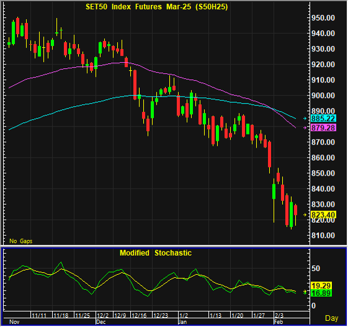
Task: Click the SET50 Index Futures chart title
Action: tap(157, 7)
